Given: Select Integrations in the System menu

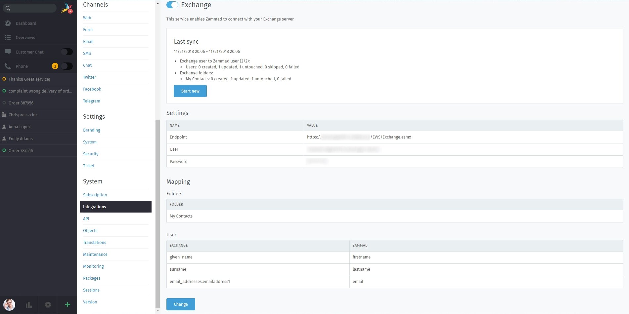Looking at the screenshot, I should point(95,207).
